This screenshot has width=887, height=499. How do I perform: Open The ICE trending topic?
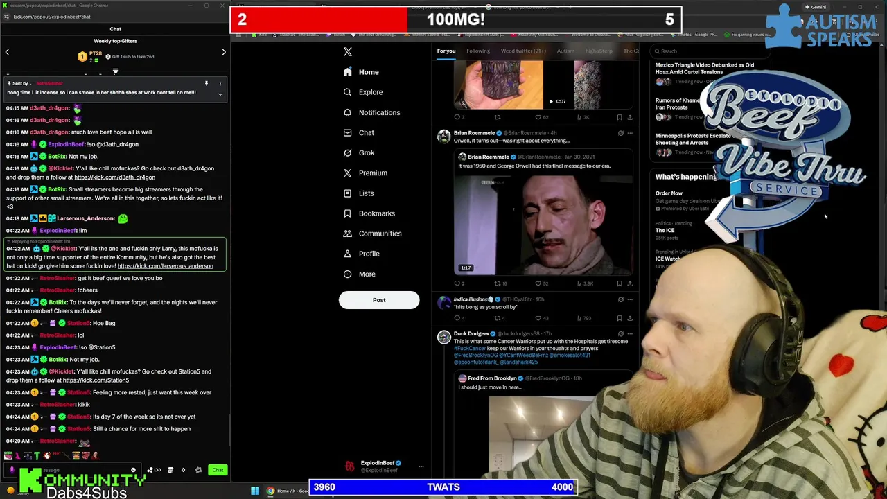tap(665, 230)
